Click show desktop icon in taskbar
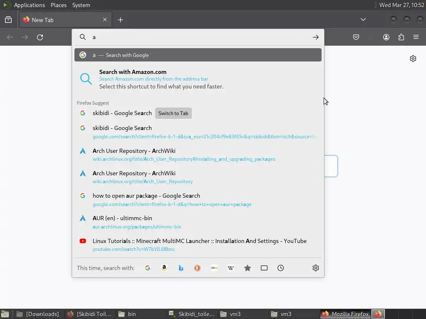Viewport: 426px width, 319px height. (5, 314)
